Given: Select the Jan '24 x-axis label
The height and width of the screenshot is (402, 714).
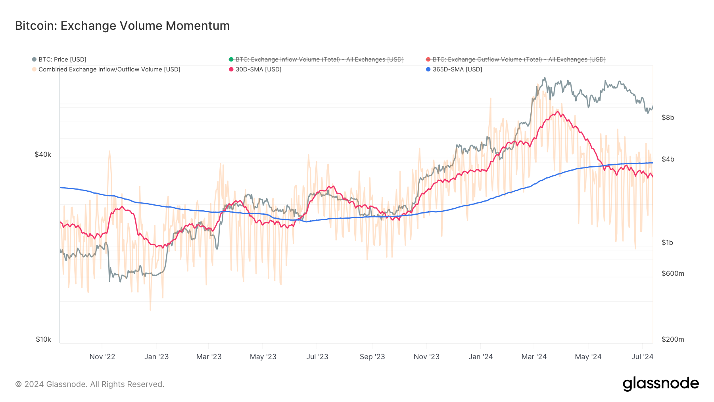Looking at the screenshot, I should (480, 357).
